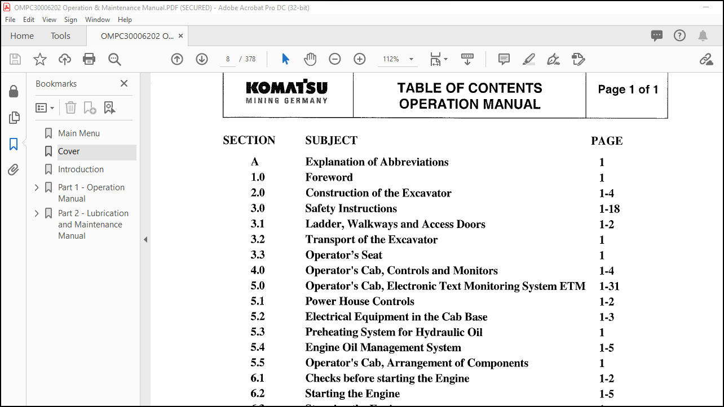The image size is (724, 407).
Task: Activate the Hand pan tool
Action: tap(310, 59)
